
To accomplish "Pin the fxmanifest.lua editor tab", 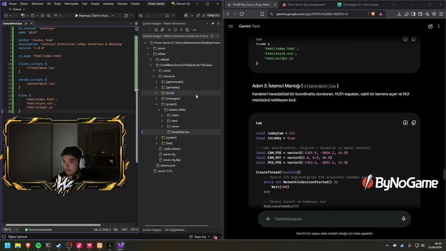I will coord(26,23).
